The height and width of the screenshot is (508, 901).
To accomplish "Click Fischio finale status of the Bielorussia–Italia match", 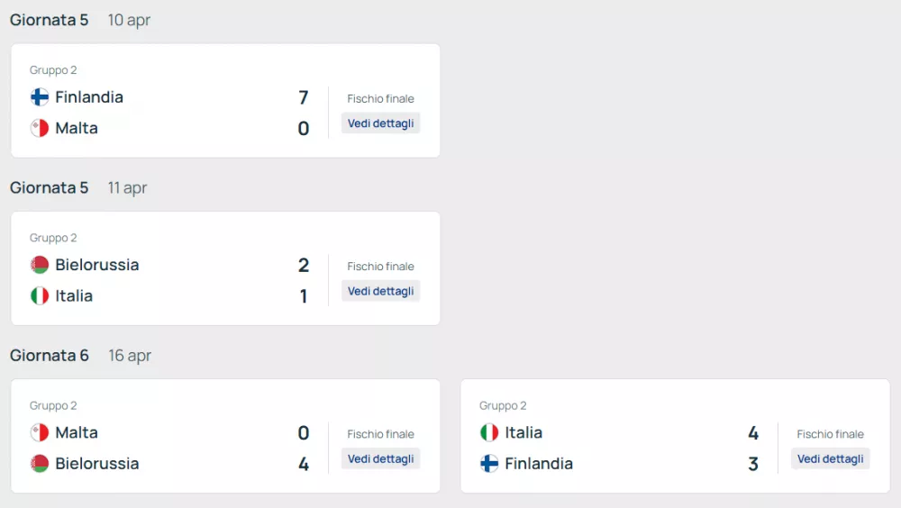I will [x=380, y=267].
